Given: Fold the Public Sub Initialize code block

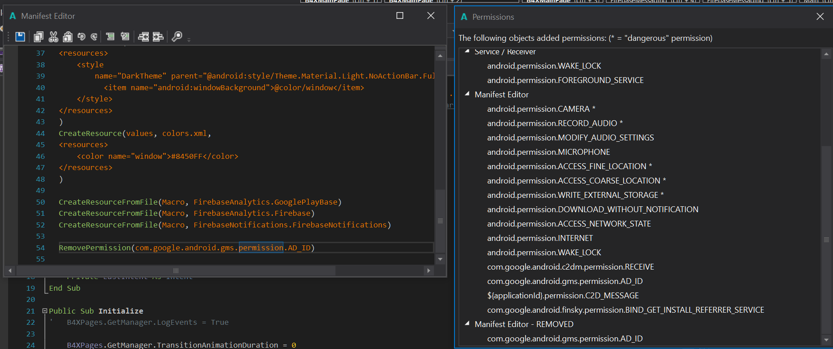Looking at the screenshot, I should click(45, 311).
